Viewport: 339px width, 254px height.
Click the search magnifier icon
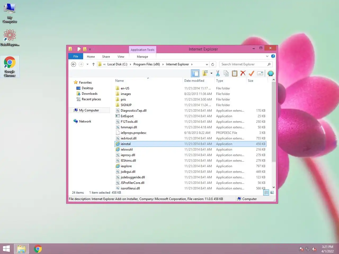coord(269,64)
